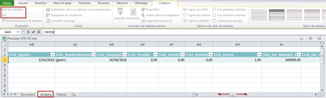Open the FFA1_SignéLe column filter dropdown
326x98 pixels.
pos(52,55)
